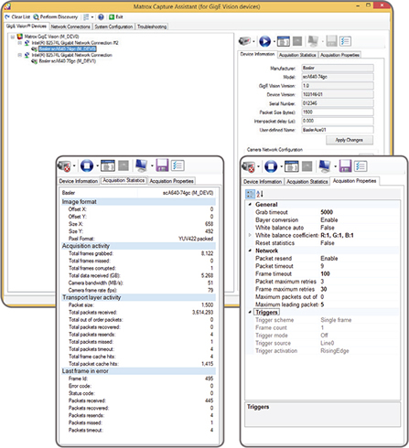The image size is (409, 448).
Task: Open the System Configuration tab
Action: (113, 27)
